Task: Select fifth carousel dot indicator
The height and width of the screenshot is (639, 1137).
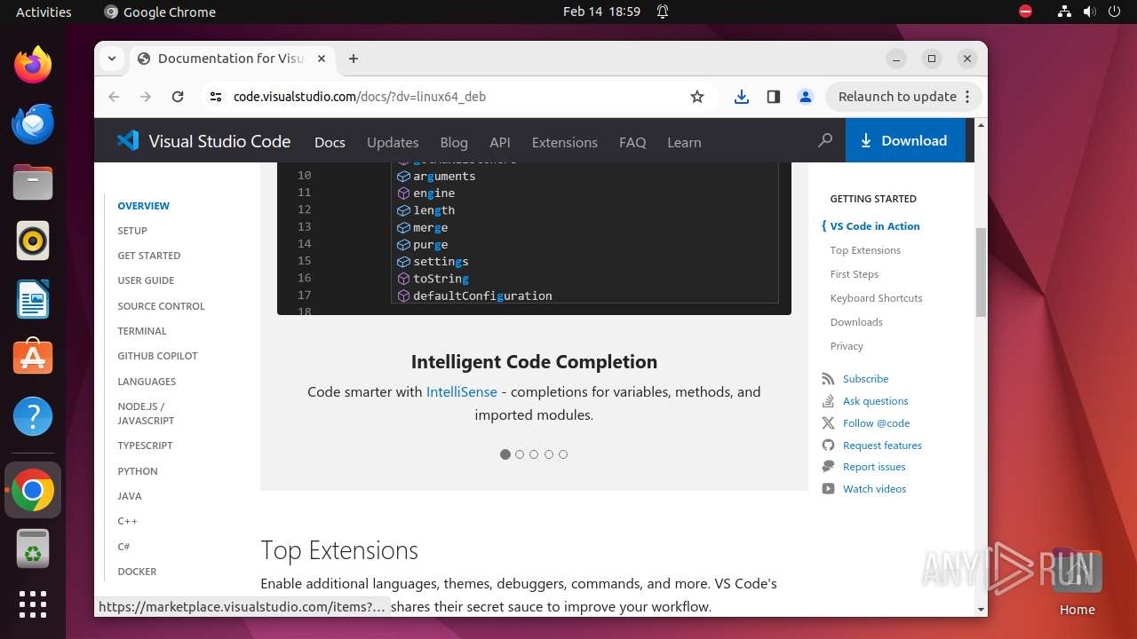Action: point(563,454)
